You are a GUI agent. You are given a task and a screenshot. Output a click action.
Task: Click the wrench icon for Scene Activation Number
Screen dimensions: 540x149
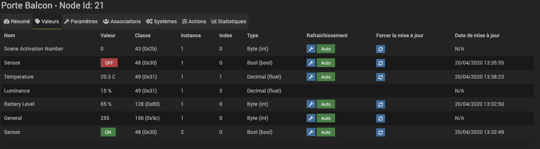click(311, 49)
